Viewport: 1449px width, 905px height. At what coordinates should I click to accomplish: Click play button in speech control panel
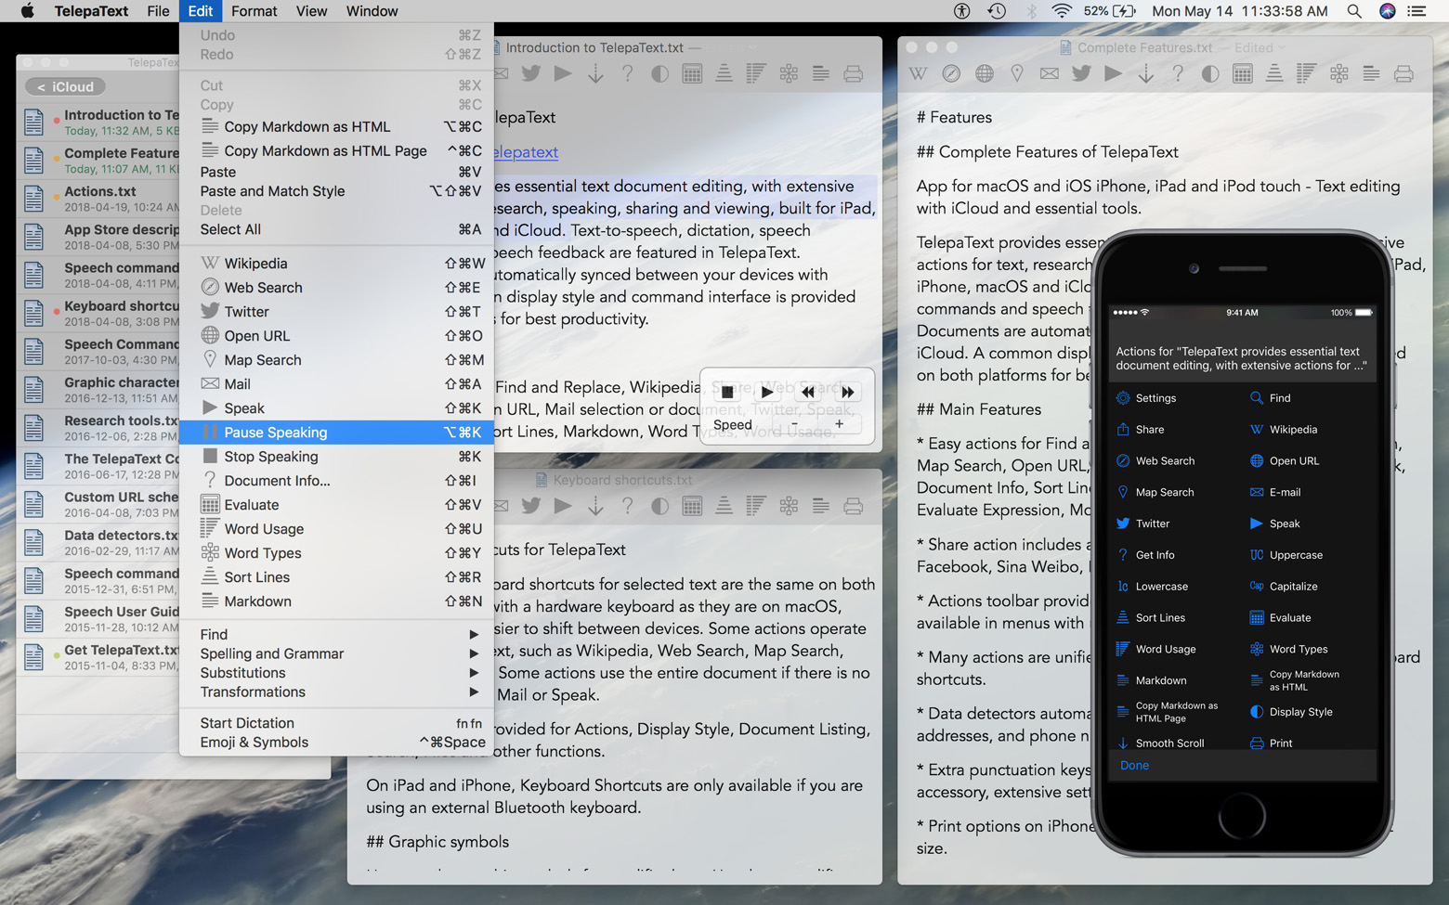[x=767, y=392]
